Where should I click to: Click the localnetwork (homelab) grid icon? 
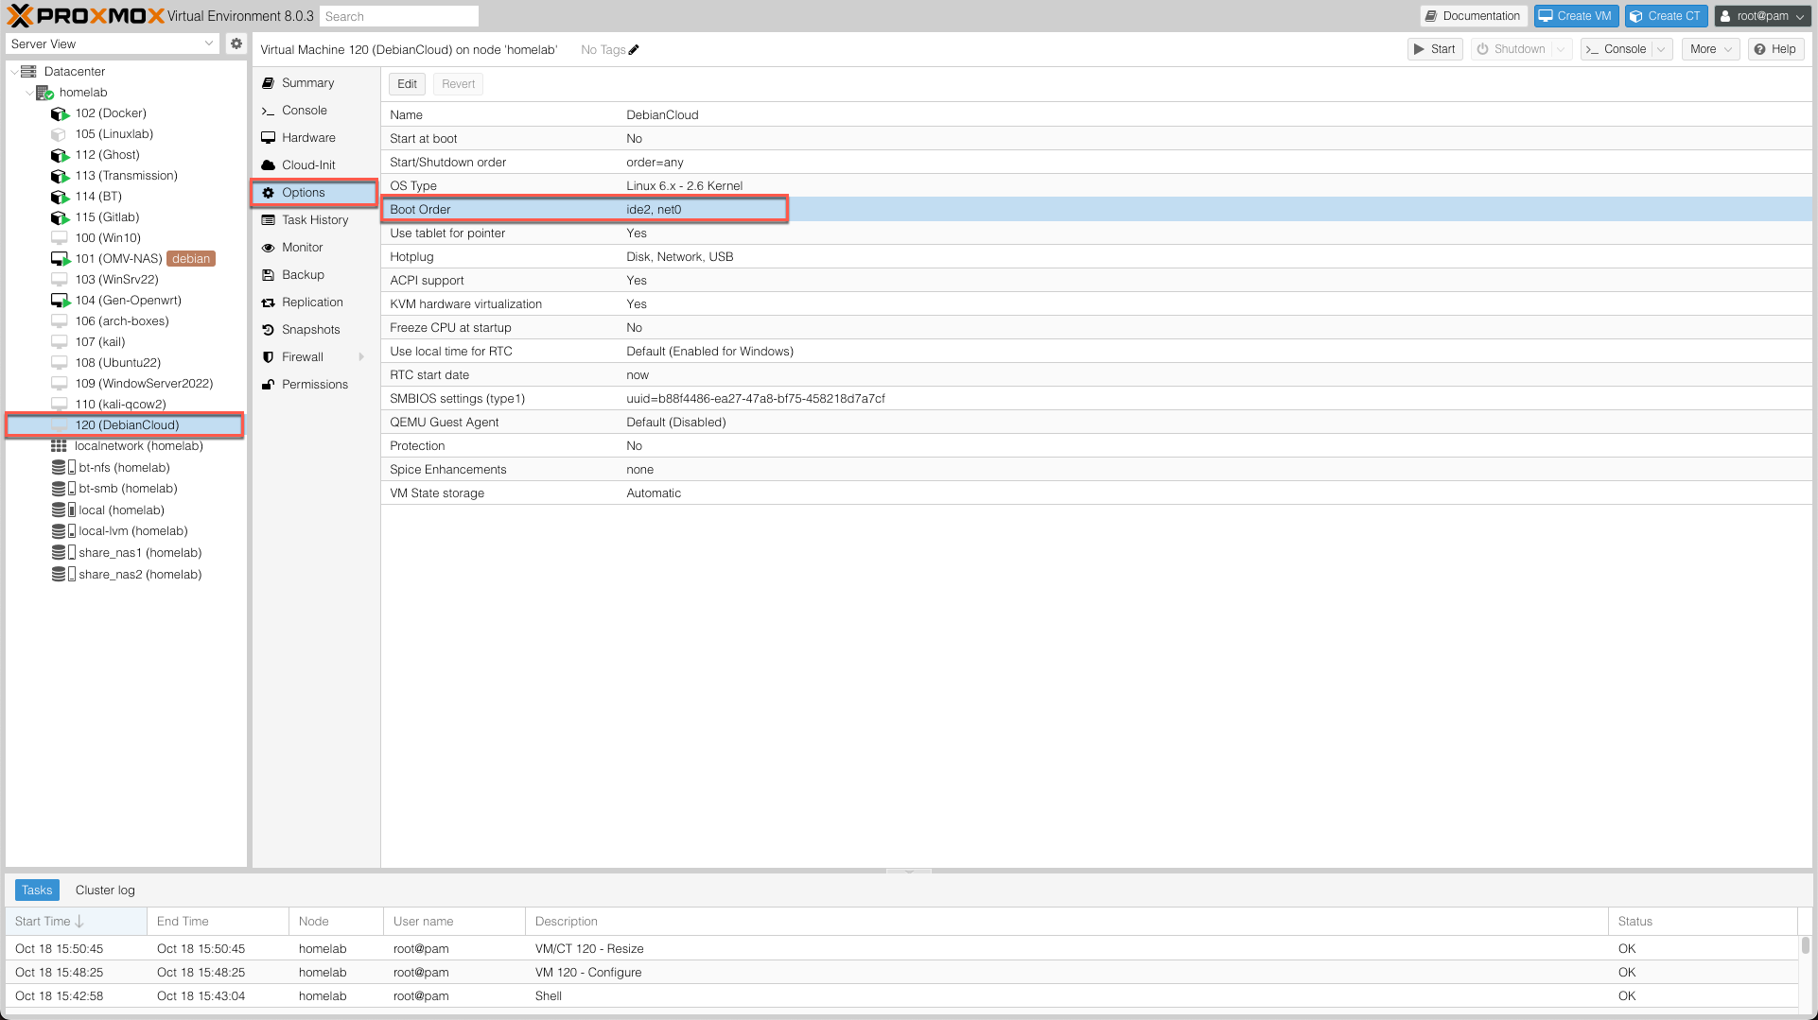(59, 446)
